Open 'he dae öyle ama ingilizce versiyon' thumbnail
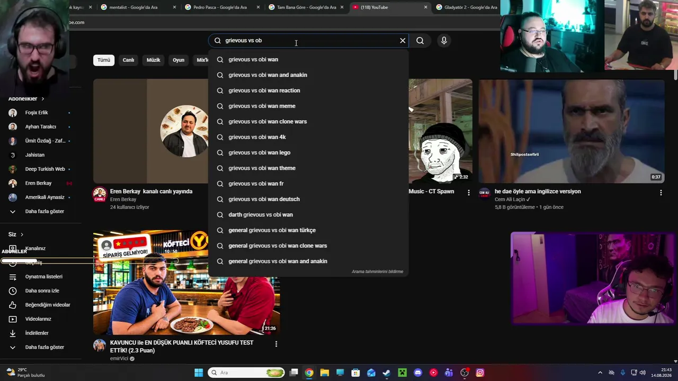 coord(572,131)
